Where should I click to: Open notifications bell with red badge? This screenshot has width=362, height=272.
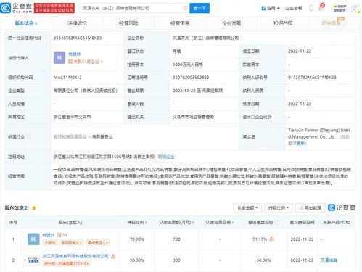(321, 8)
